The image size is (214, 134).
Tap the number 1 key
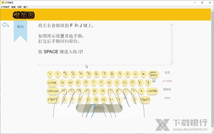coord(57,74)
